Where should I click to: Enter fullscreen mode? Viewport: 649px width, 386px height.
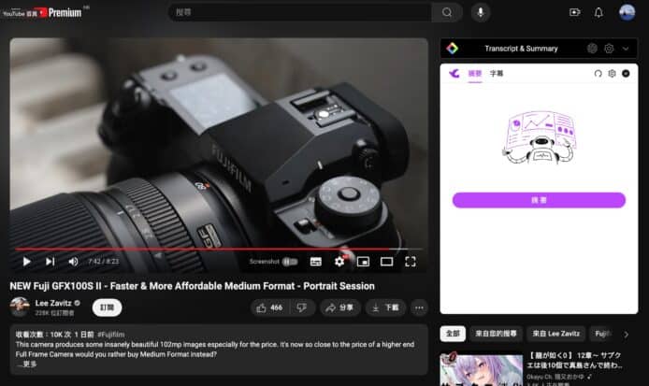click(410, 262)
